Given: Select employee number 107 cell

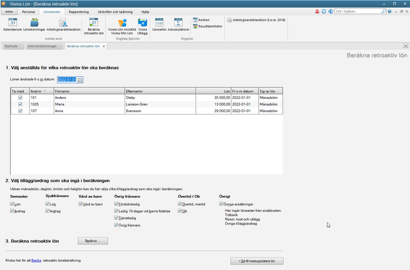Looking at the screenshot, I should click(x=41, y=111).
